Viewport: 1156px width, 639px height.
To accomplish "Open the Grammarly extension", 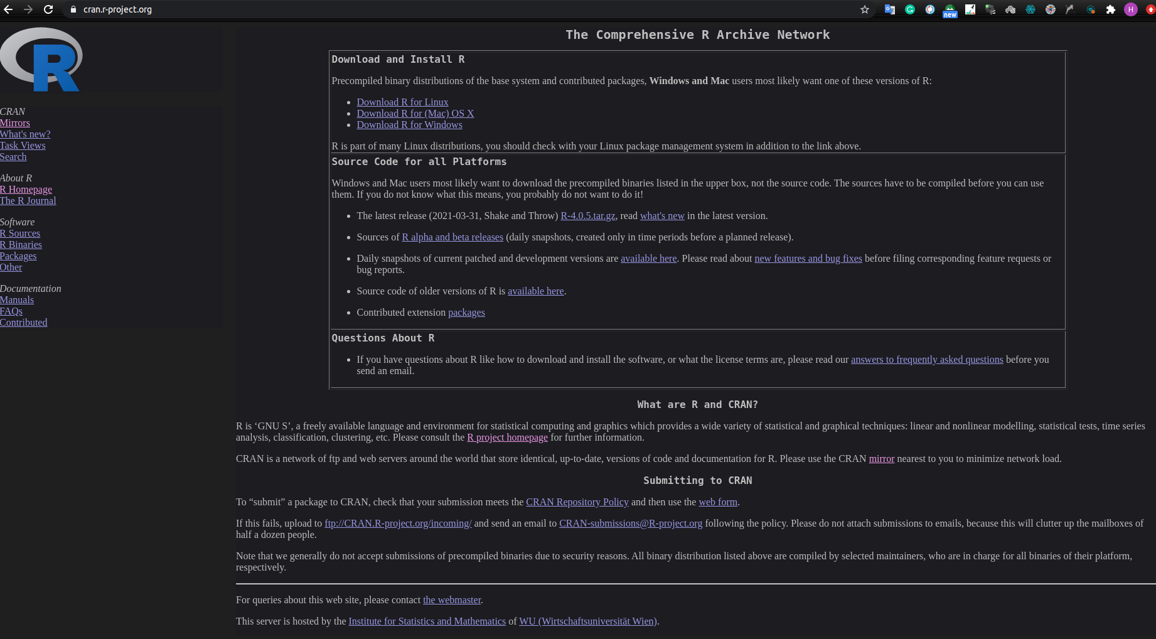I will [910, 9].
